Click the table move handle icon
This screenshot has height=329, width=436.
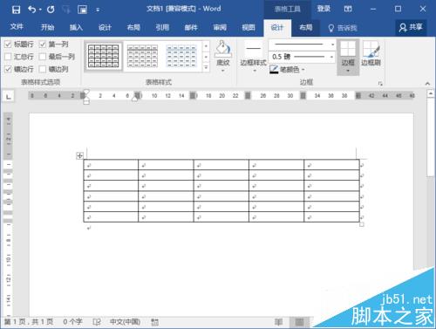tap(79, 155)
